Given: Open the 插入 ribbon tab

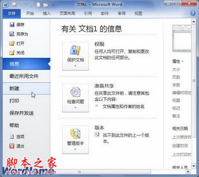Looking at the screenshot, I should [47, 13].
